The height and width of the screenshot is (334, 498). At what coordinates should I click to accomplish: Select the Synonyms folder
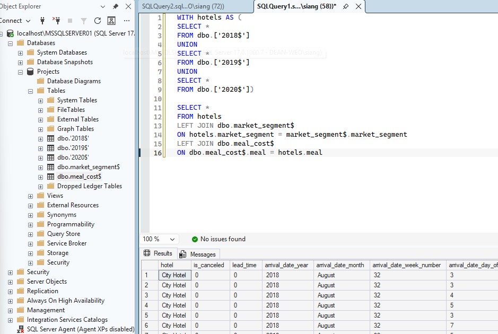[62, 215]
